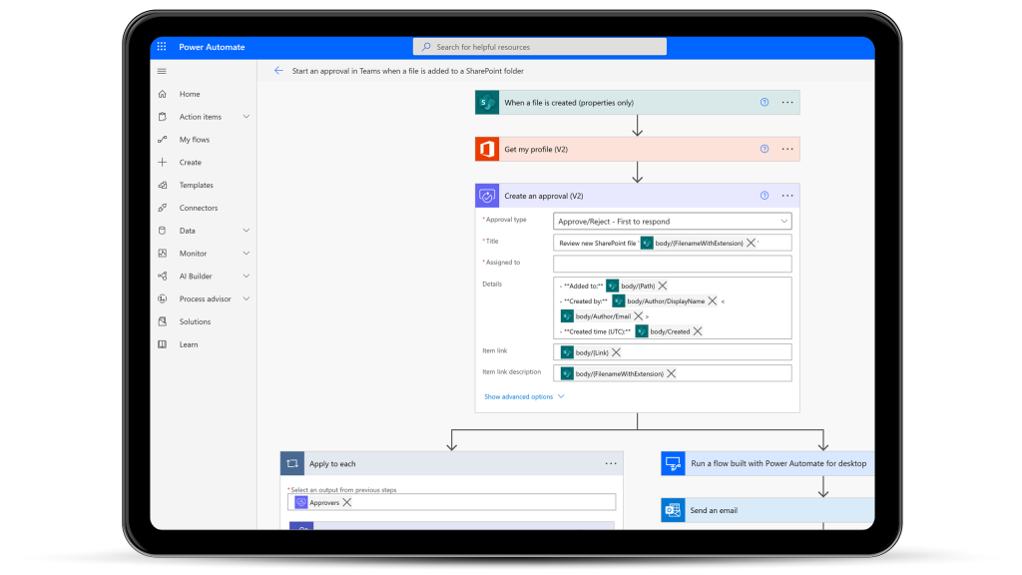Remove FilenameWithExtension from Item link description
Screen dimensions: 1022x575
[672, 373]
